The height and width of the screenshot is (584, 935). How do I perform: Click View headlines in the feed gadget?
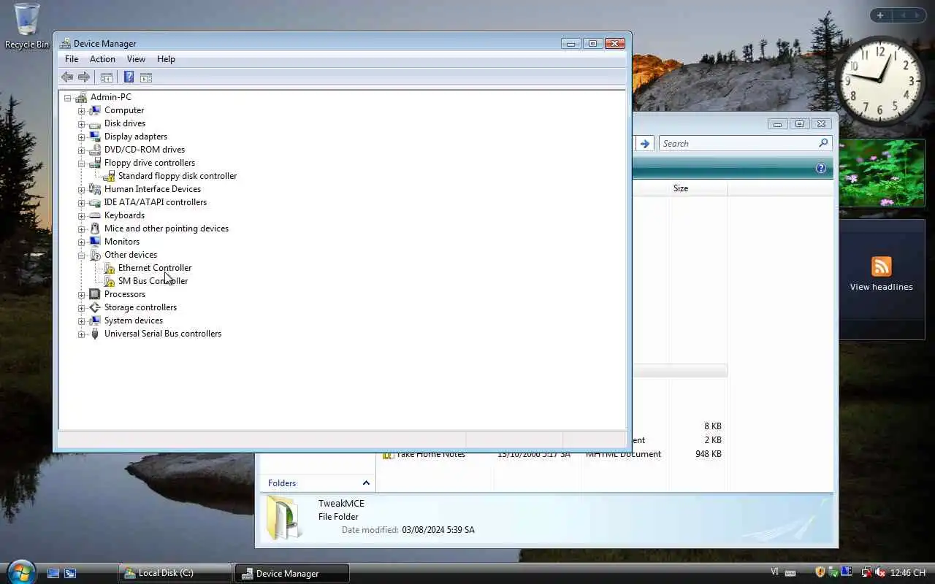(881, 287)
